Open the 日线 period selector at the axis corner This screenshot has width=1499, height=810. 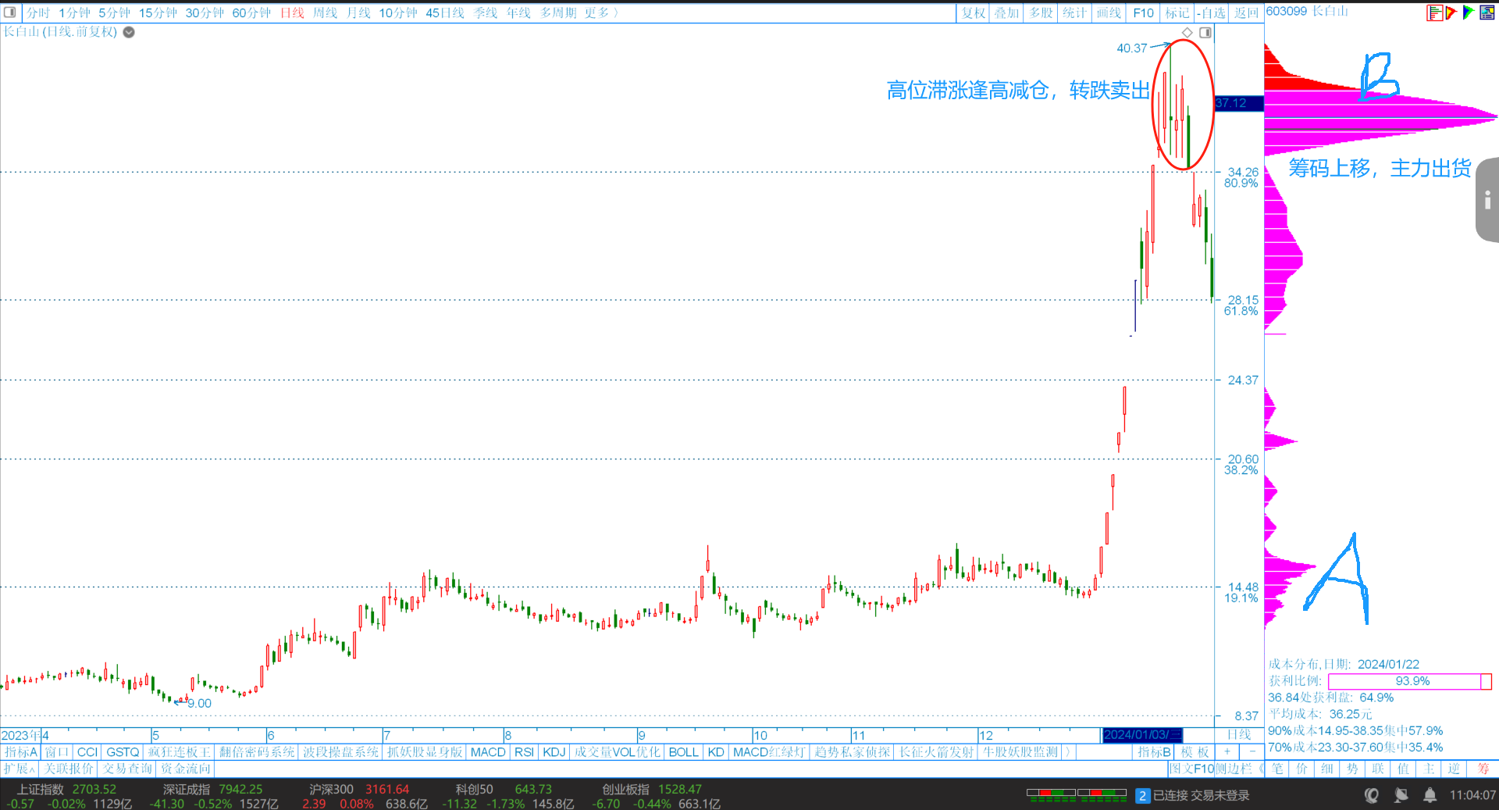click(1239, 735)
